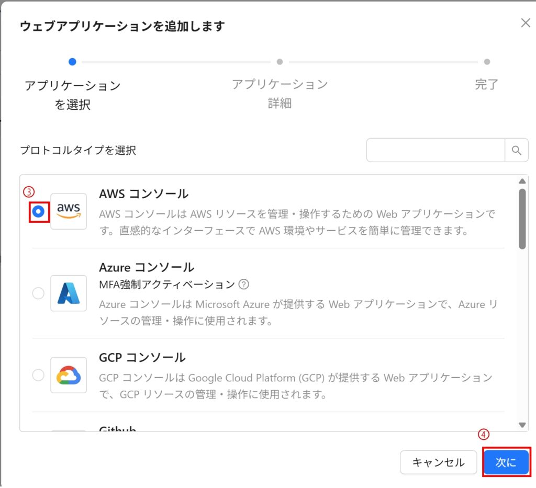The height and width of the screenshot is (488, 536).
Task: Focus the protocol type search field
Action: pyautogui.click(x=435, y=151)
